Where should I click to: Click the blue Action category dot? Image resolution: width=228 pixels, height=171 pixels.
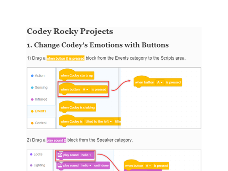click(x=32, y=76)
